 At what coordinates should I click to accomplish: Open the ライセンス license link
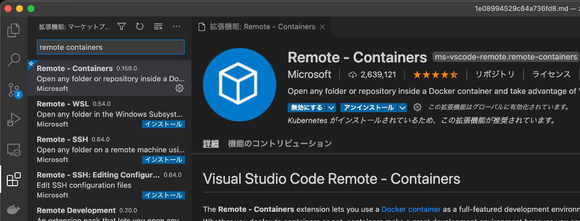pyautogui.click(x=551, y=74)
